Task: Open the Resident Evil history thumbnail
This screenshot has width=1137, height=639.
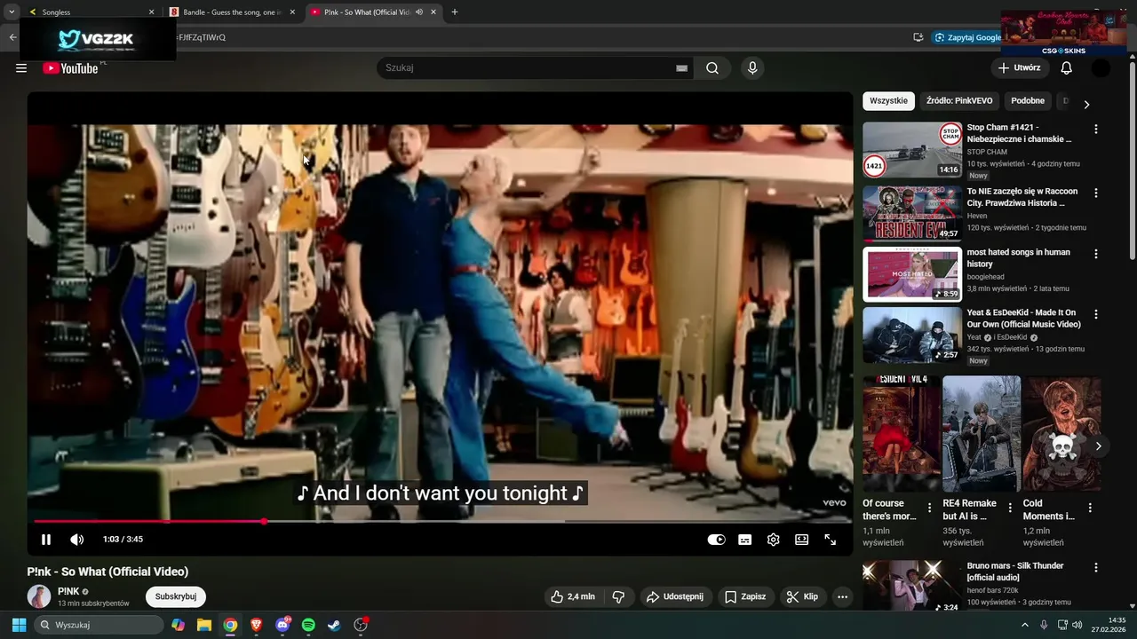Action: pyautogui.click(x=912, y=213)
